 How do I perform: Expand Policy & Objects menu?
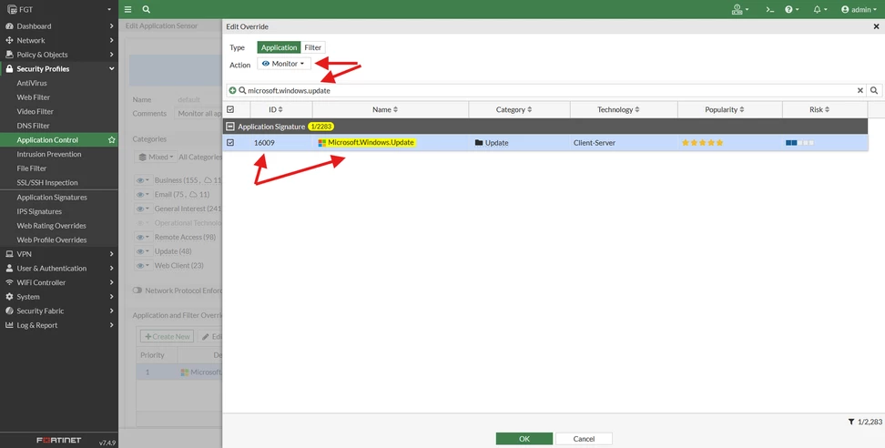click(x=58, y=55)
